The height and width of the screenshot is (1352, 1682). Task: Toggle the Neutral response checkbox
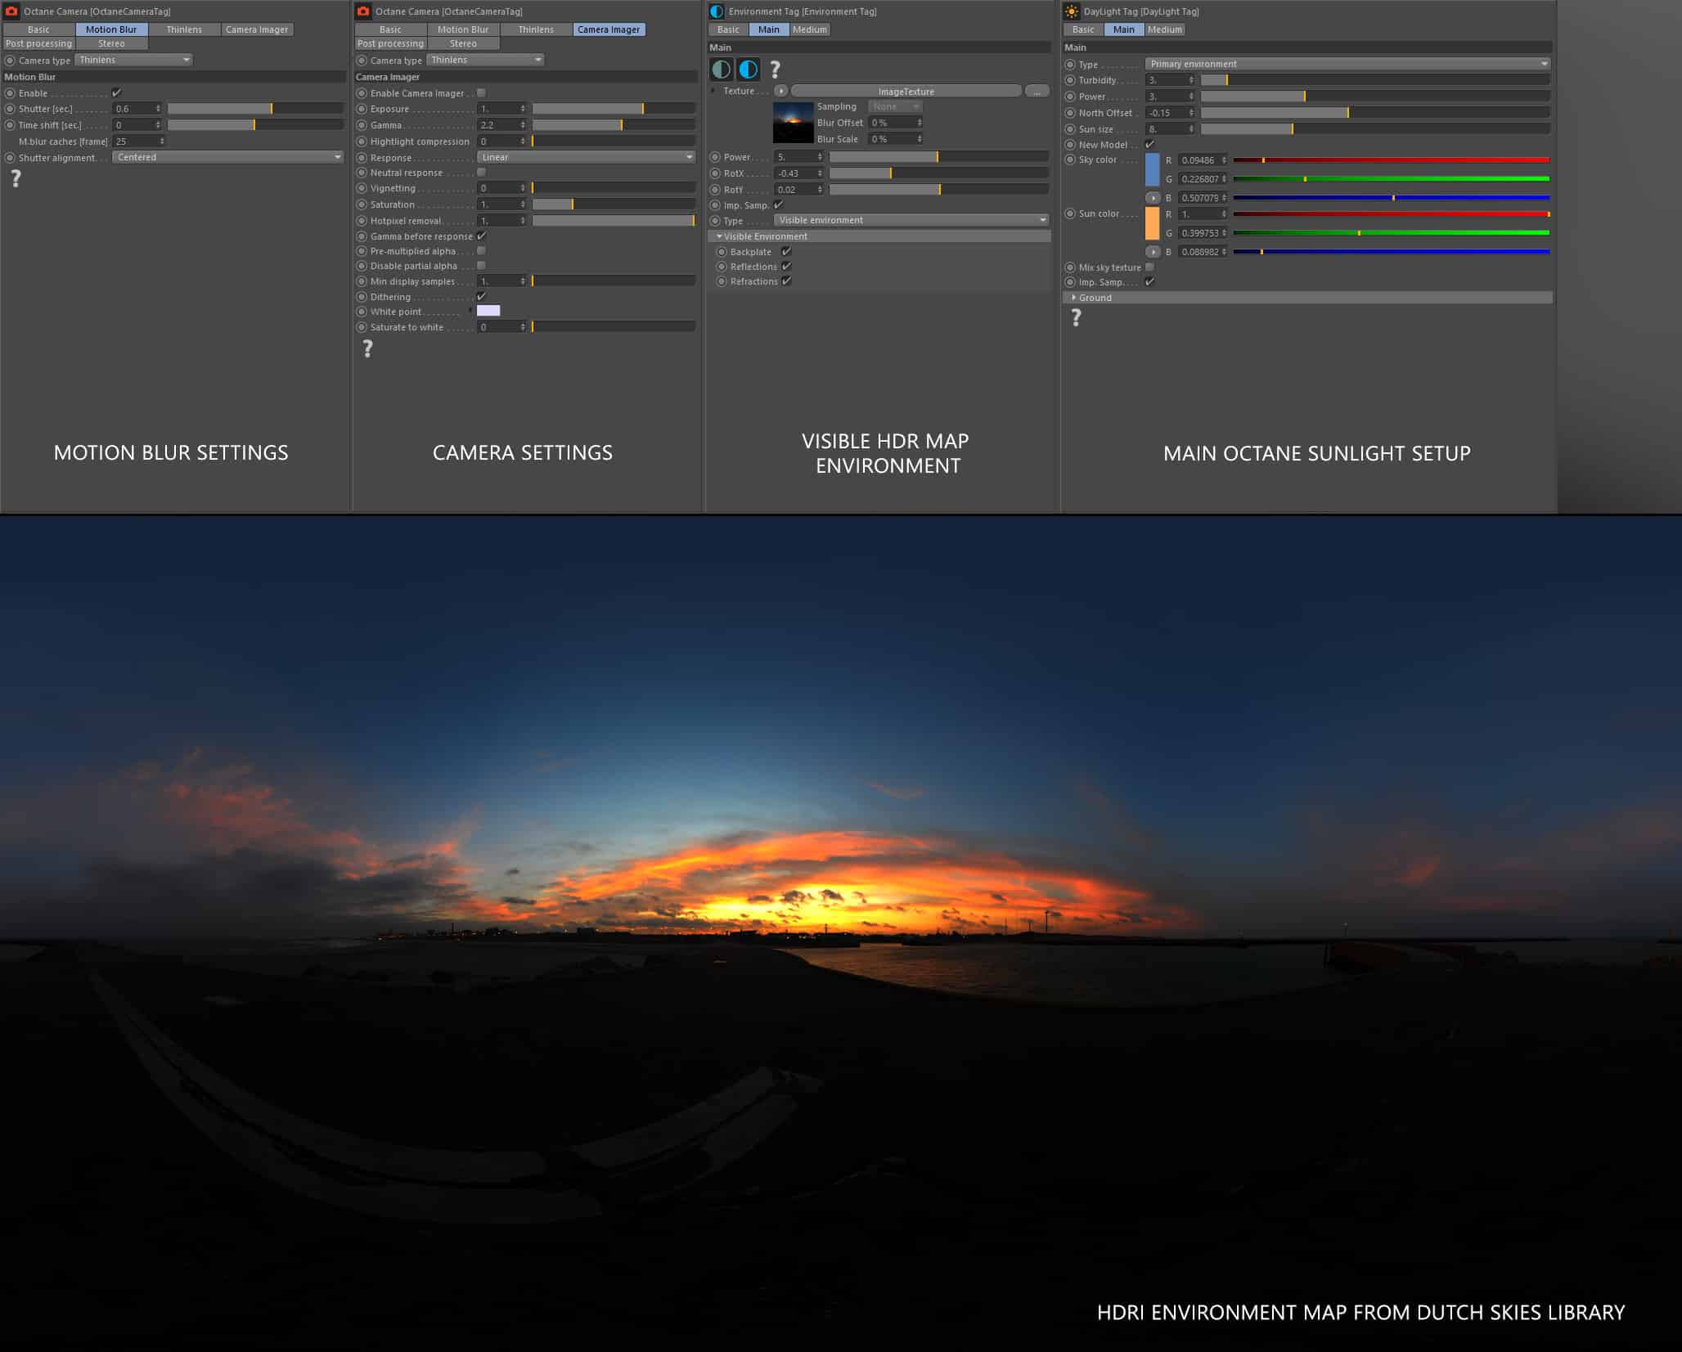click(481, 173)
